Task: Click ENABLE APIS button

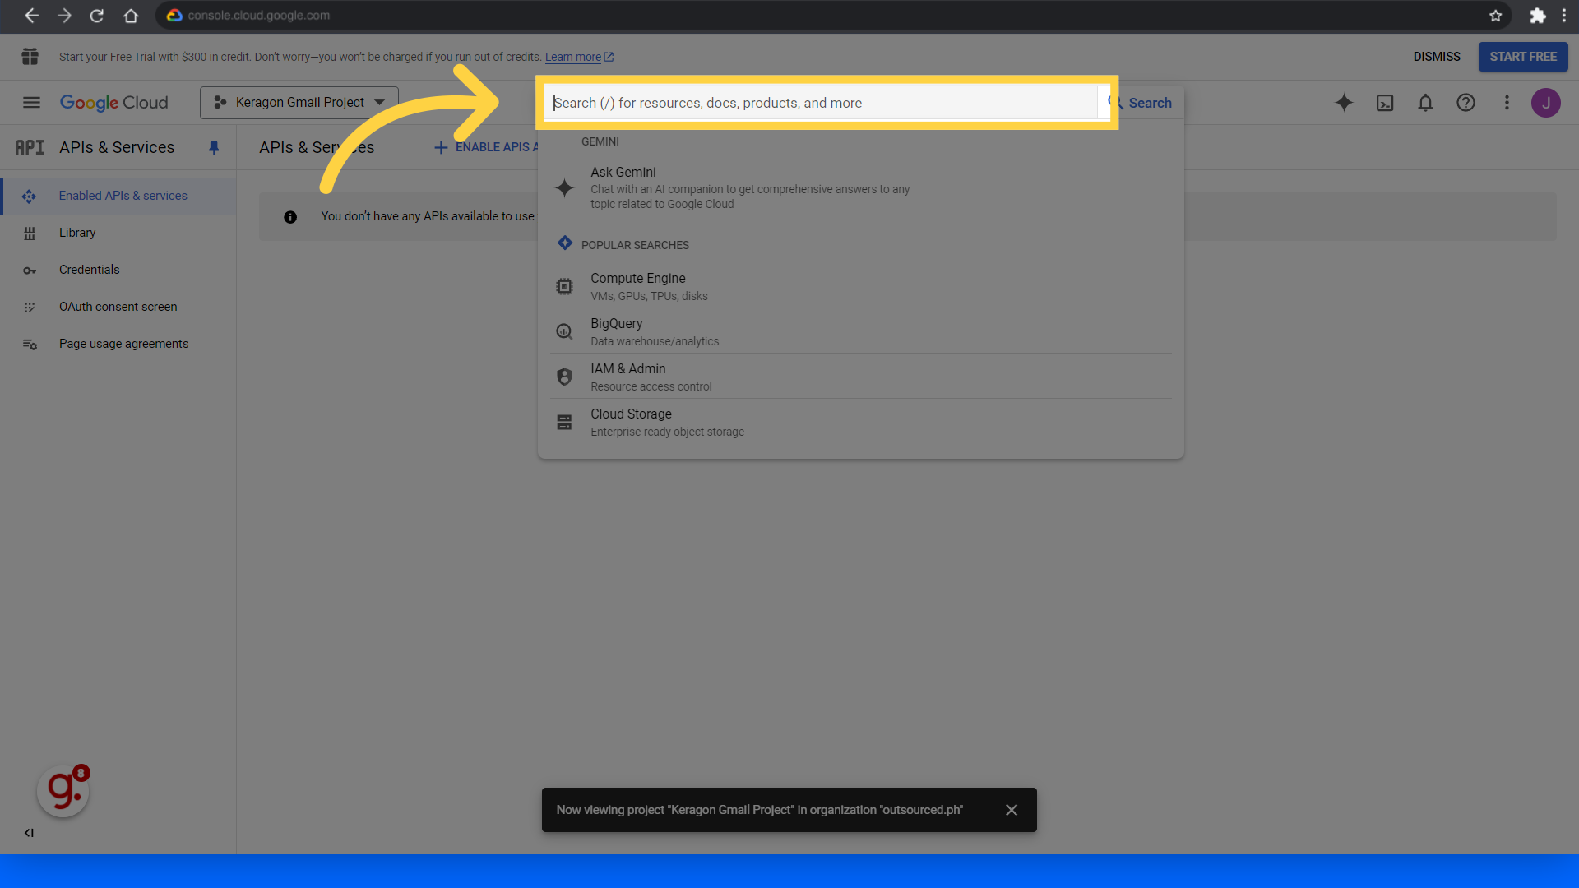Action: coord(486,147)
